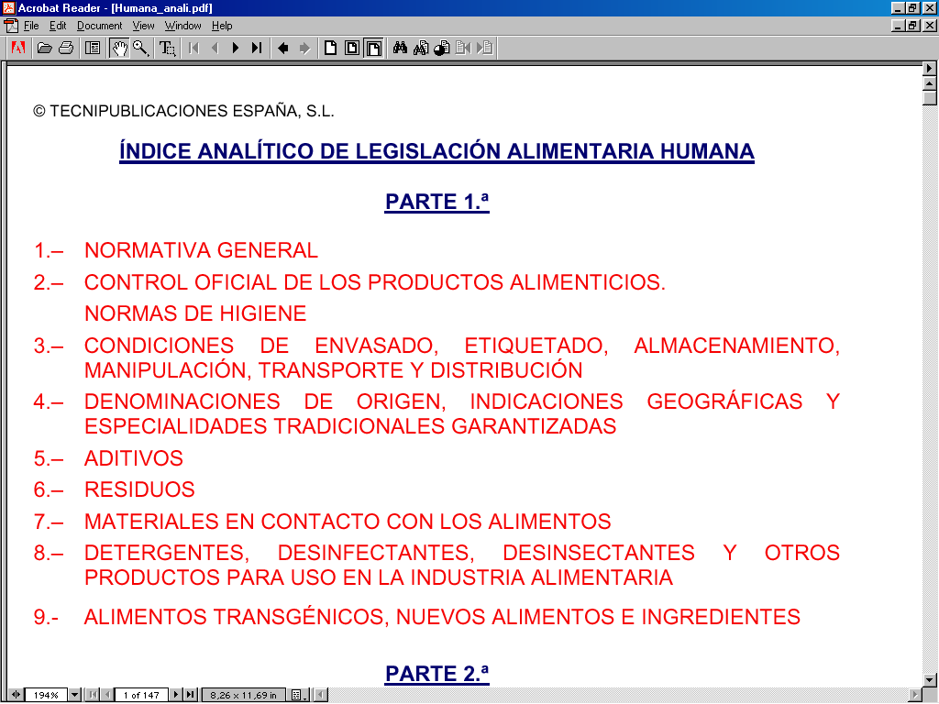Screen dimensions: 939x704
Task: Open Search query binoculars-with-pages icon
Action: click(421, 48)
